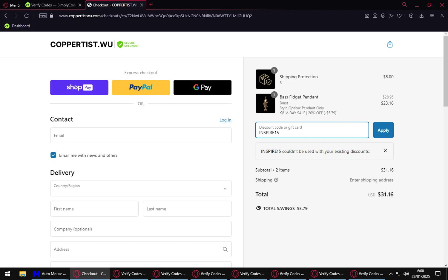The image size is (448, 280).
Task: Open a new browser tab
Action: click(151, 5)
